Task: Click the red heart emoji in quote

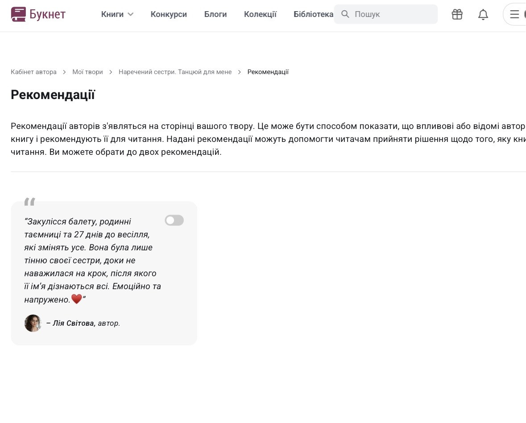Action: 77,299
